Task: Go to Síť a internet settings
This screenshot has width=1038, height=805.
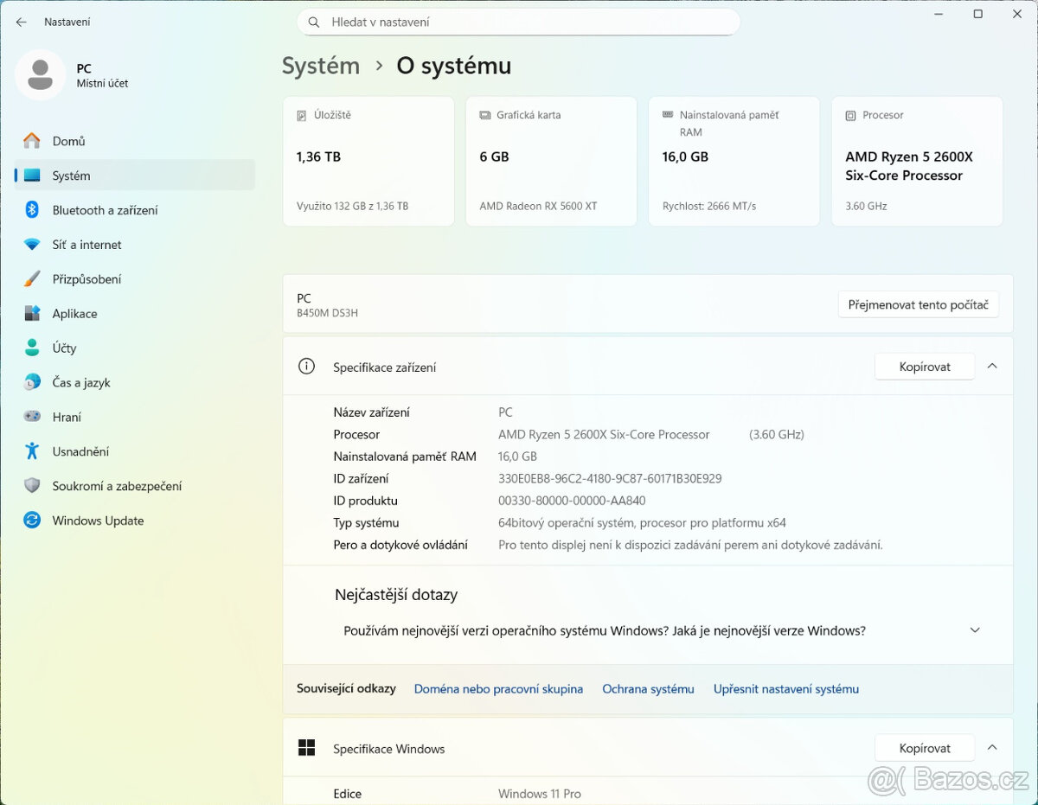Action: click(x=86, y=245)
